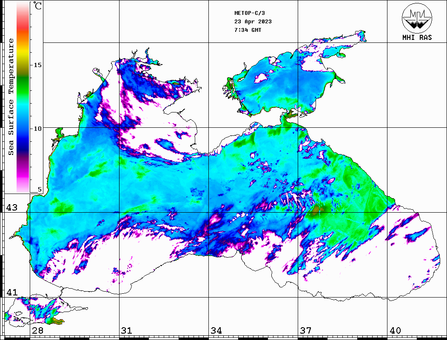Click the 'MHI RAS' label text
The image size is (447, 340).
[417, 37]
